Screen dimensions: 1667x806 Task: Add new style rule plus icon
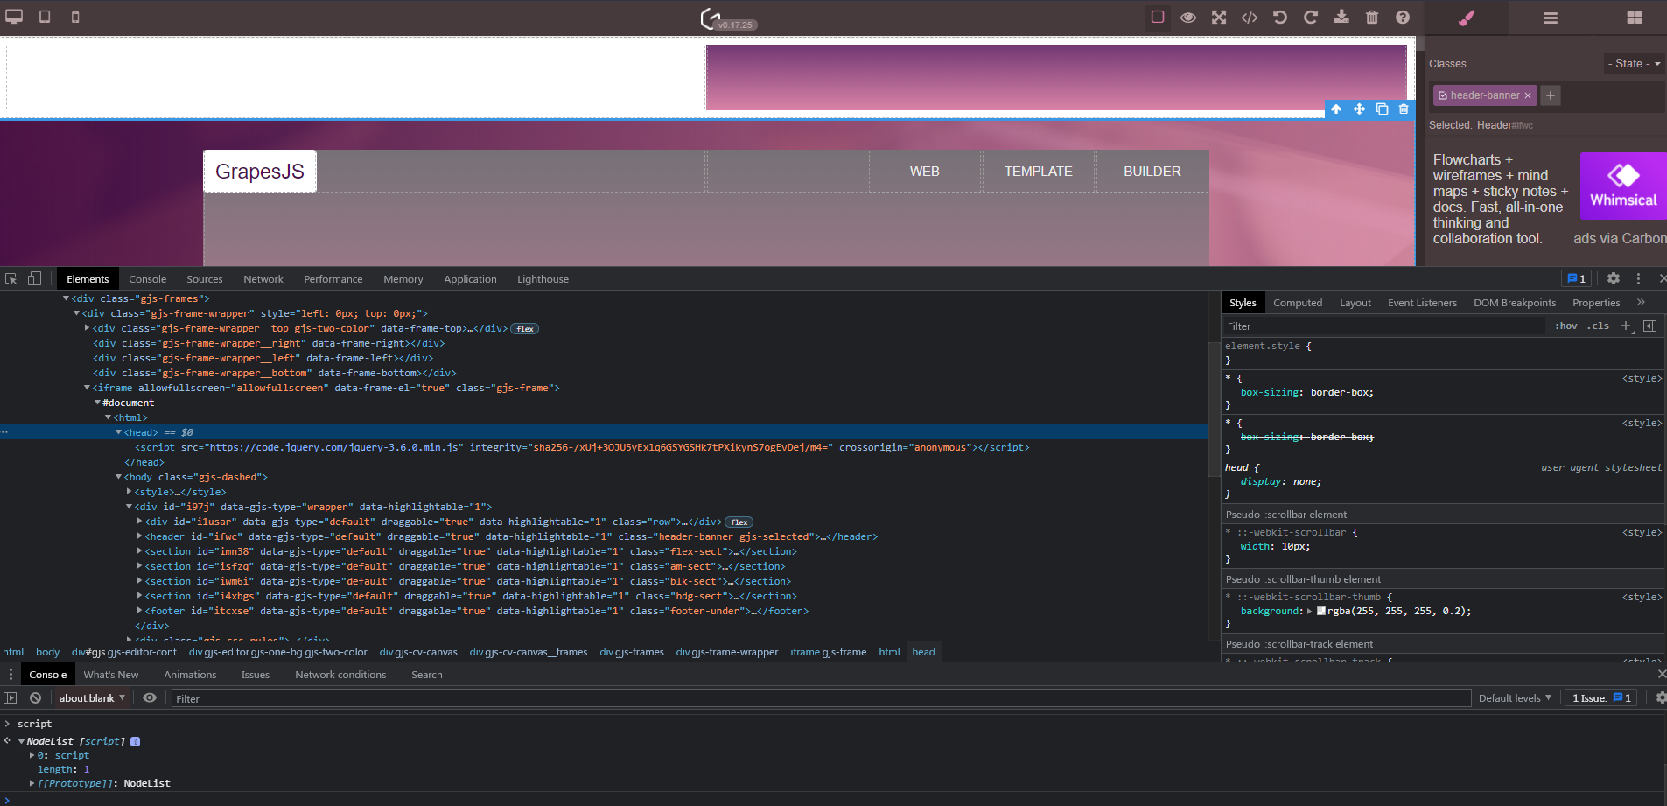(x=1626, y=326)
